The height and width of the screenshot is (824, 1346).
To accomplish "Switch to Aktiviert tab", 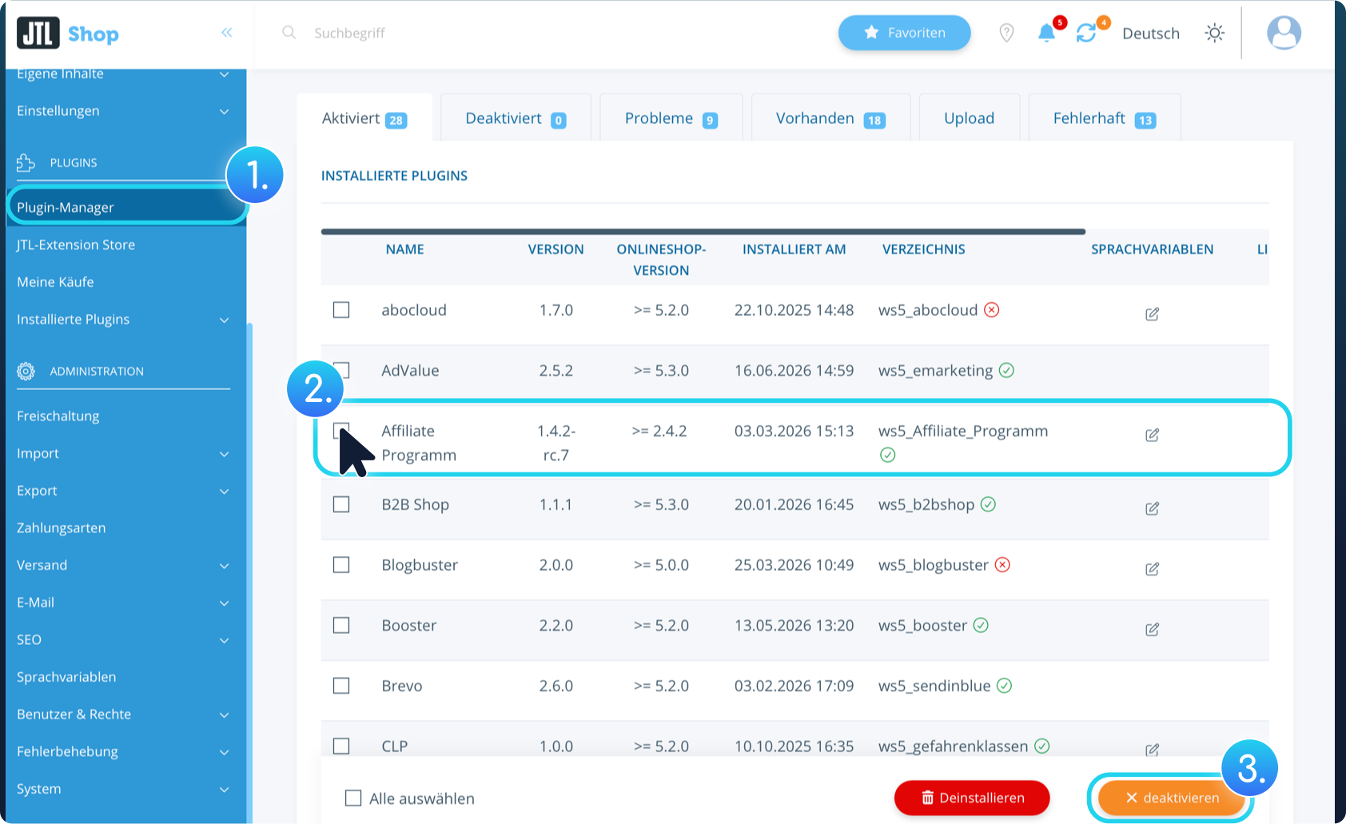I will tap(364, 118).
